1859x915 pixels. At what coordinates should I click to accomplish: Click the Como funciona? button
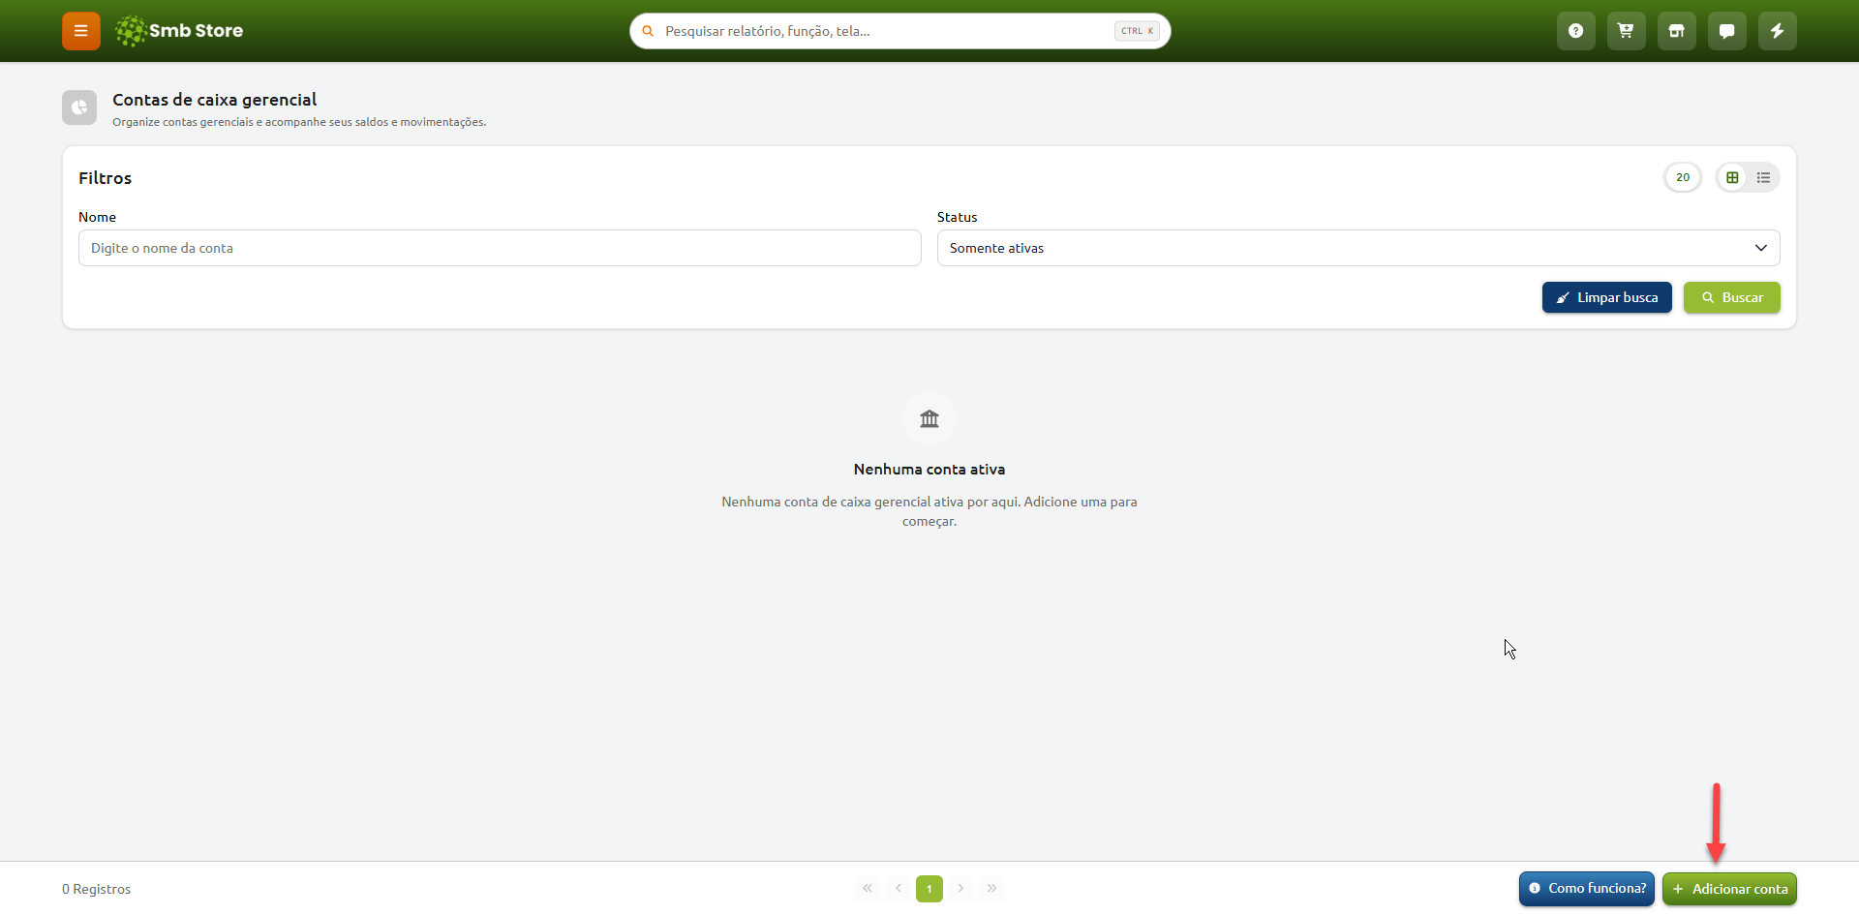1587,889
